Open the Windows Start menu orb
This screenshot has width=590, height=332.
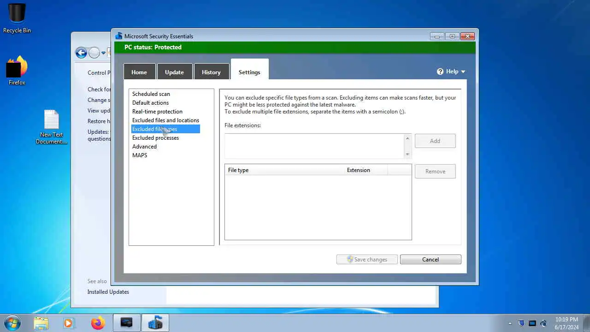pyautogui.click(x=12, y=323)
